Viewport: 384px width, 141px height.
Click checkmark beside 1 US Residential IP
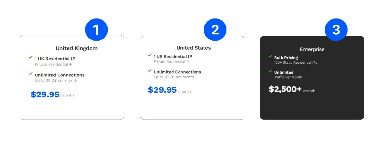[x=150, y=55]
